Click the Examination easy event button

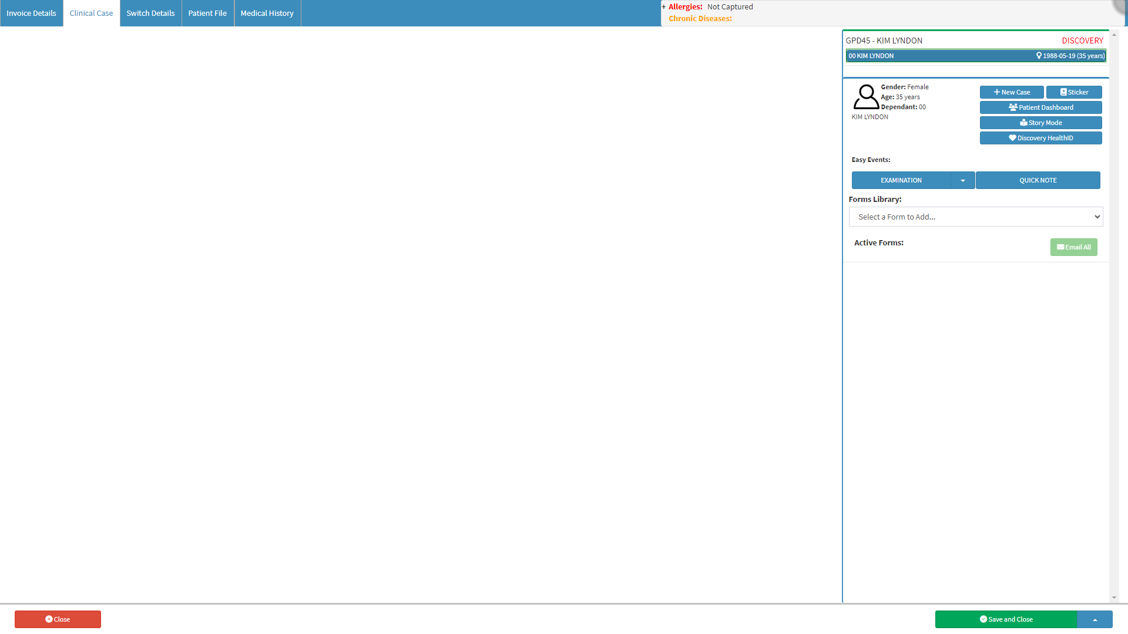pos(901,180)
